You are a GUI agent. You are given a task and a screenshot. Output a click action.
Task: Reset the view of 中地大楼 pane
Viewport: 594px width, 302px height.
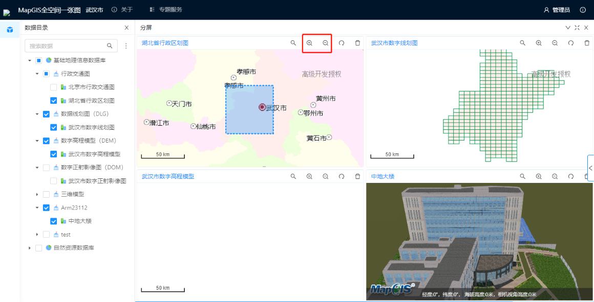click(571, 176)
